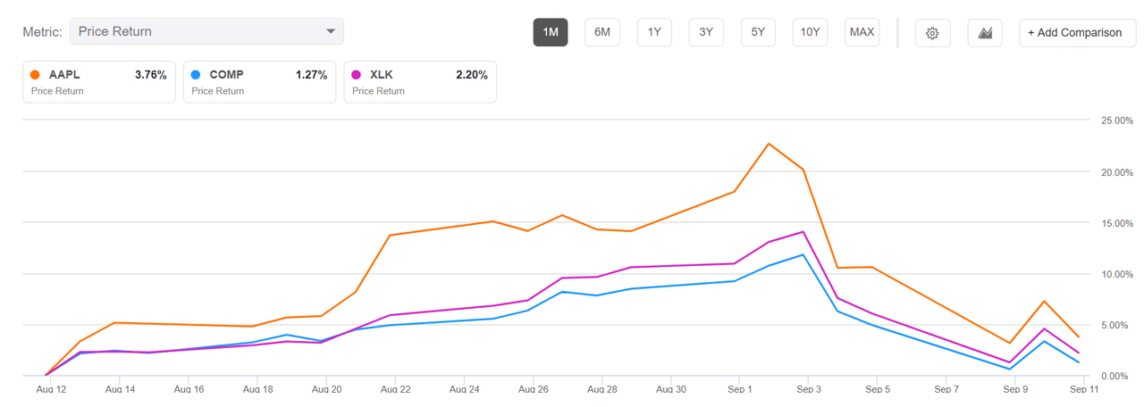This screenshot has width=1144, height=407.
Task: Select the 1M time range
Action: click(551, 33)
